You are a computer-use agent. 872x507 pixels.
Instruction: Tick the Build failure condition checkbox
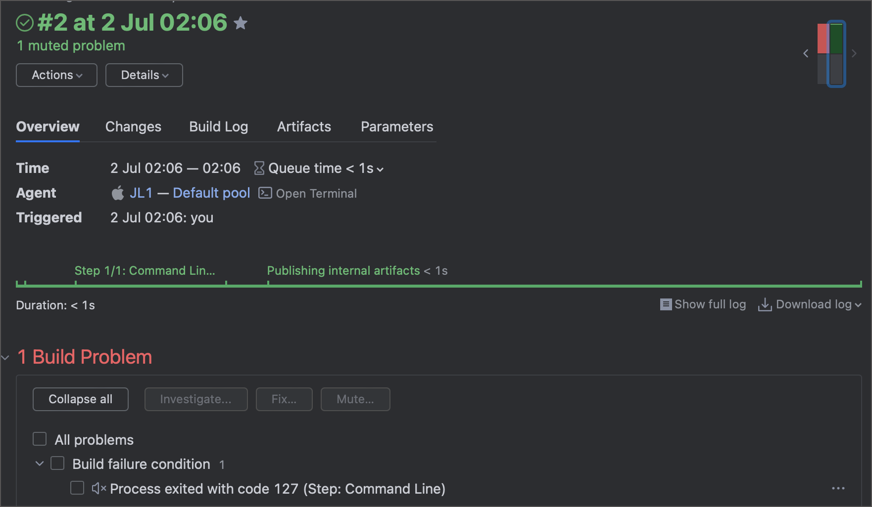click(x=57, y=464)
